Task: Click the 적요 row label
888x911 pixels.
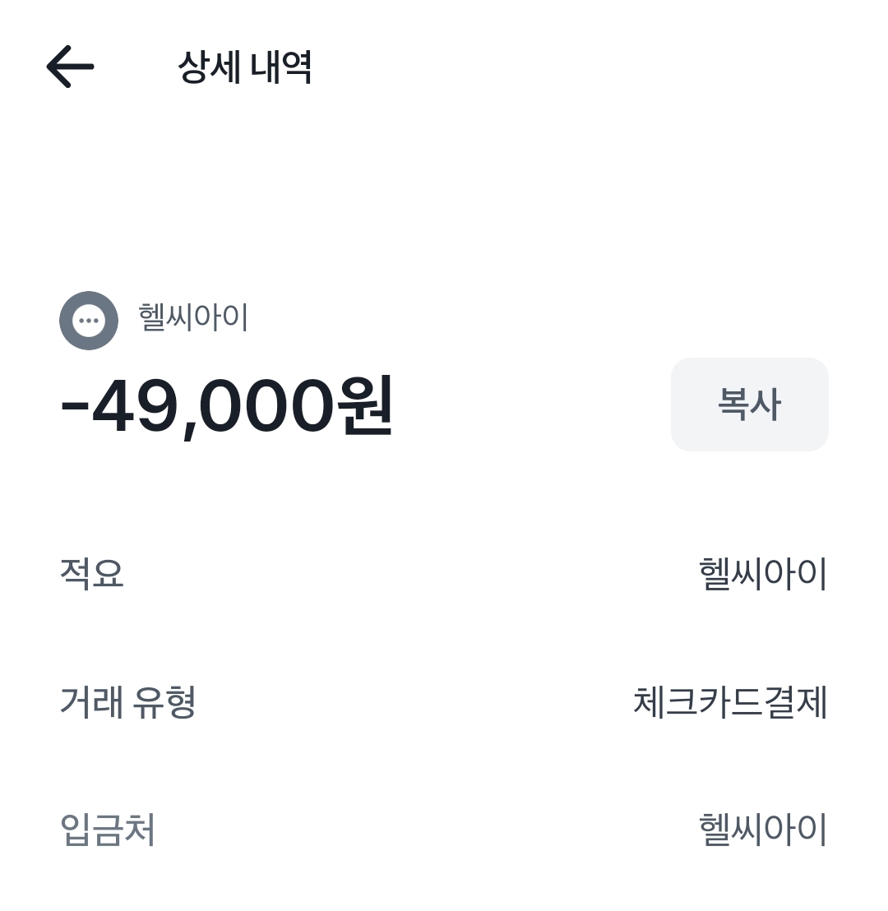Action: pos(91,573)
